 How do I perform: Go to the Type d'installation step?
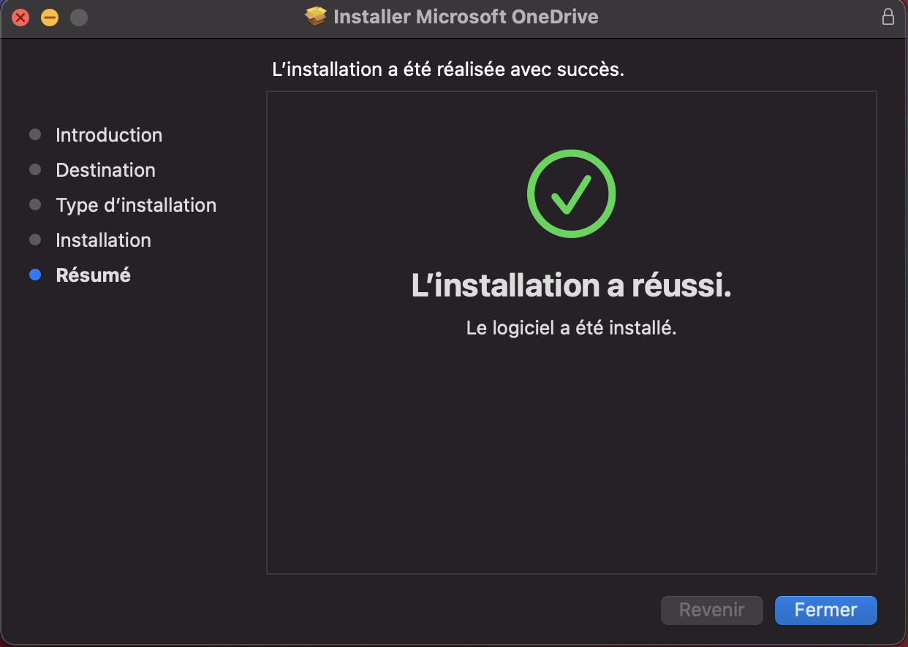coord(136,205)
